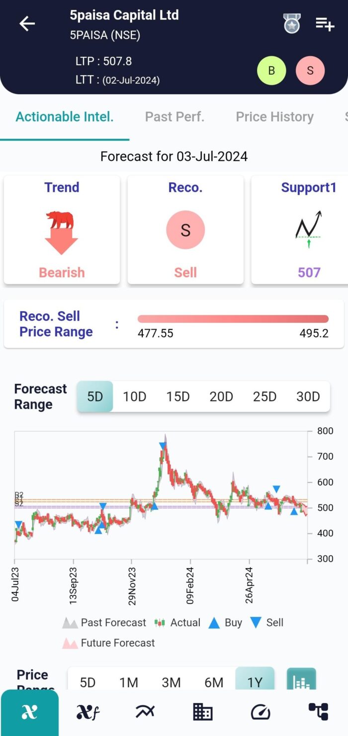Click the Reco. Sell price range gradient bar
This screenshot has height=736, width=348.
(233, 318)
